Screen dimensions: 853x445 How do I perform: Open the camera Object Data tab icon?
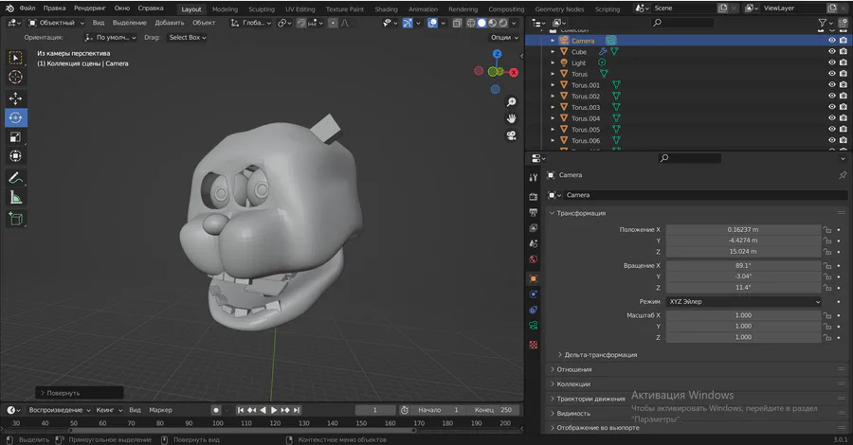click(533, 326)
